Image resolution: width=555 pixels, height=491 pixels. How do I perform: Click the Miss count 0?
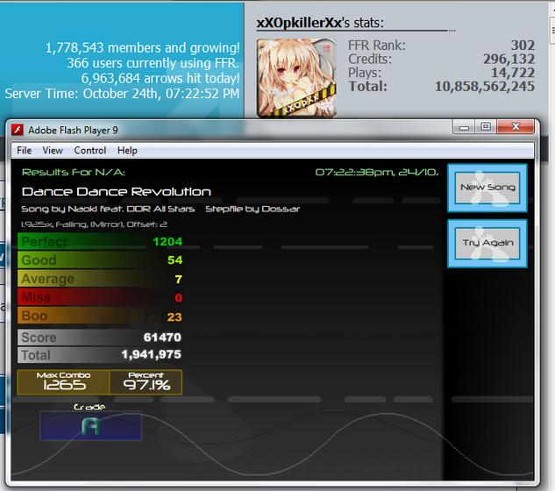[178, 298]
